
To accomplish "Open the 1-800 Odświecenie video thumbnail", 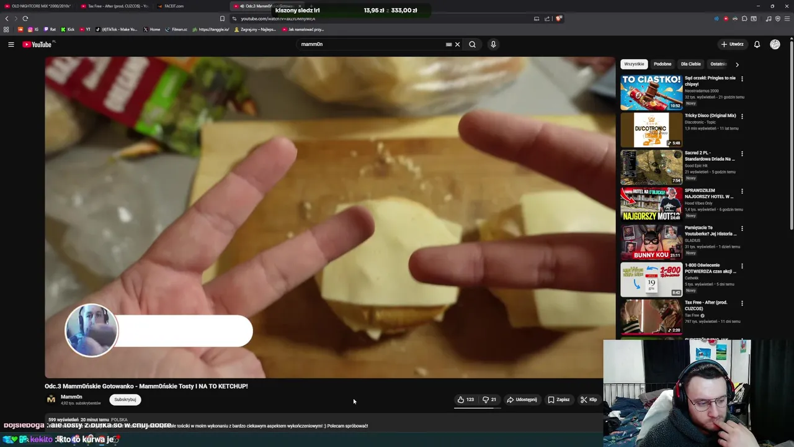I will [651, 279].
